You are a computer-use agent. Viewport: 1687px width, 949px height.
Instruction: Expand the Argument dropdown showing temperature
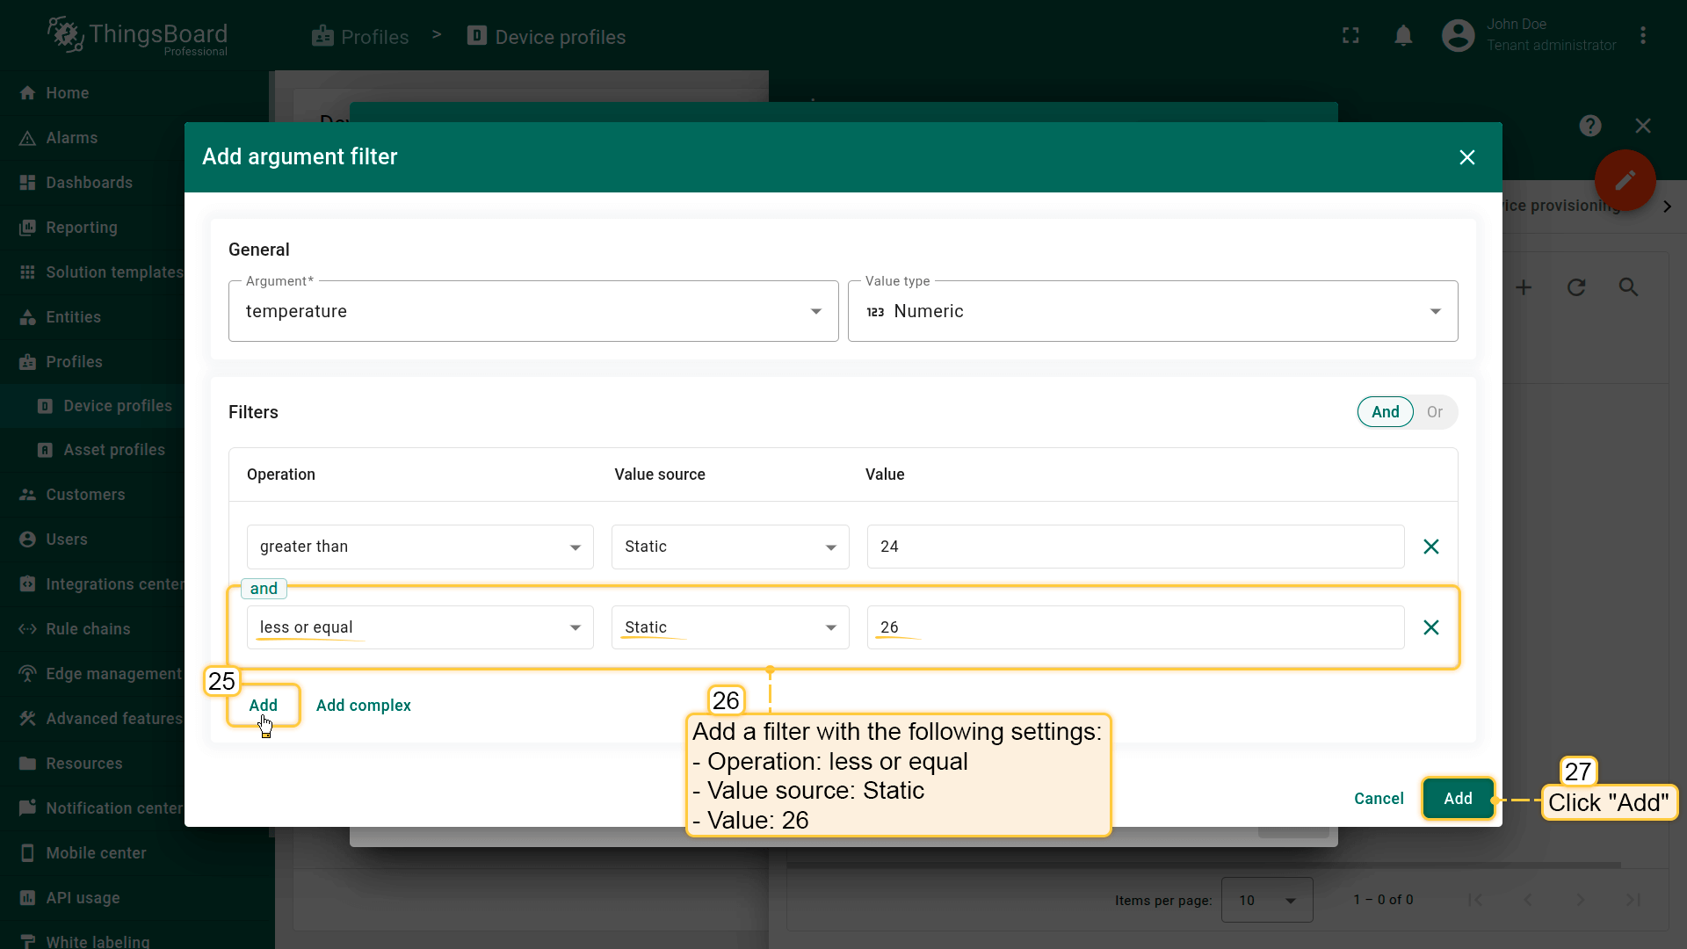(x=532, y=311)
